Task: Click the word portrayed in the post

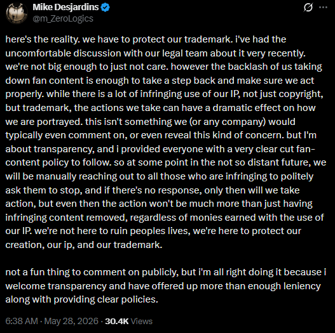Action: tap(60, 122)
